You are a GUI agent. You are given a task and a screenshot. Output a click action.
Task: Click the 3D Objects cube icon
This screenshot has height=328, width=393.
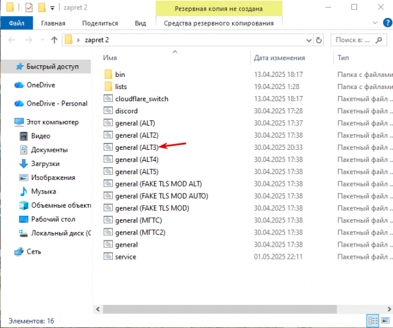pos(24,205)
